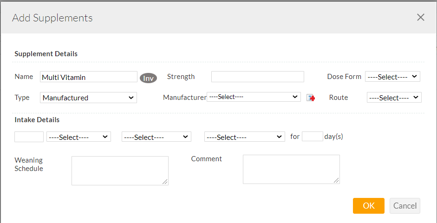Image resolution: width=437 pixels, height=223 pixels.
Task: Expand the Type dropdown showing Manufactured
Action: pyautogui.click(x=88, y=98)
